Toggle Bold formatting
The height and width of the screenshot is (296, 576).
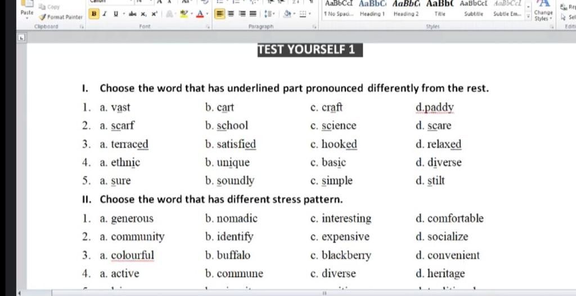pyautogui.click(x=94, y=14)
